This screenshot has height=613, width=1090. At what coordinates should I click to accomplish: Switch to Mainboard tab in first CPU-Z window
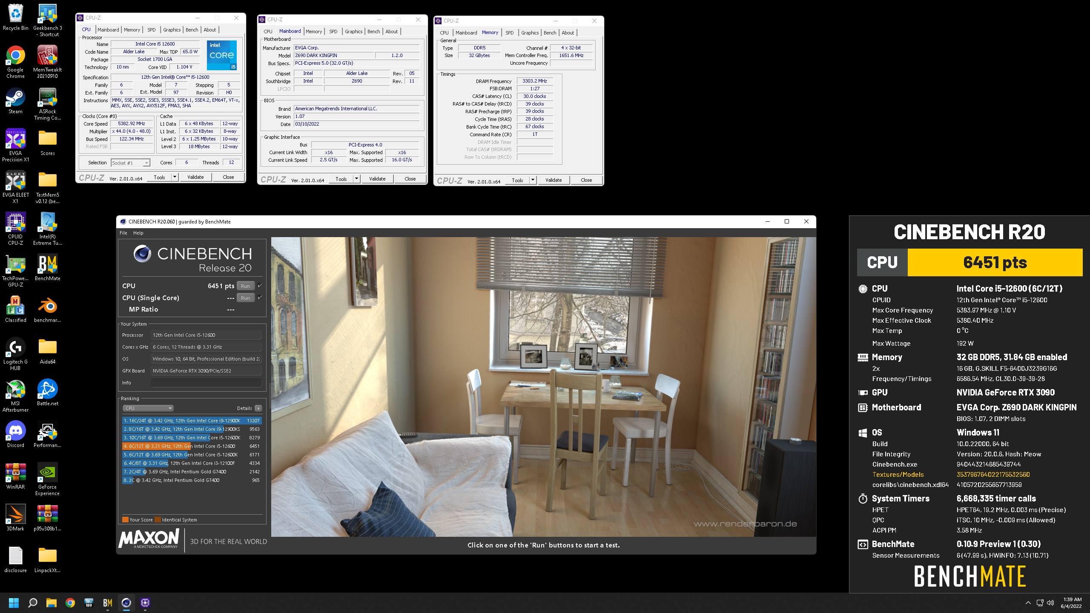(x=108, y=30)
